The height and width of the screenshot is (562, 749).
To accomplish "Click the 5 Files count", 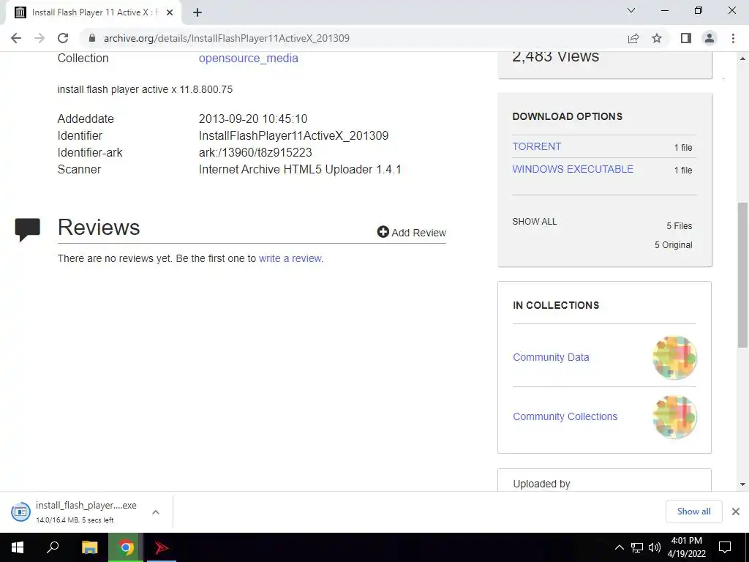I will click(680, 226).
